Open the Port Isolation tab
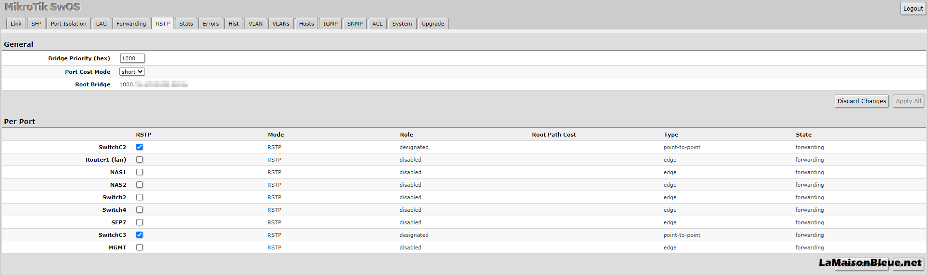 (x=69, y=24)
